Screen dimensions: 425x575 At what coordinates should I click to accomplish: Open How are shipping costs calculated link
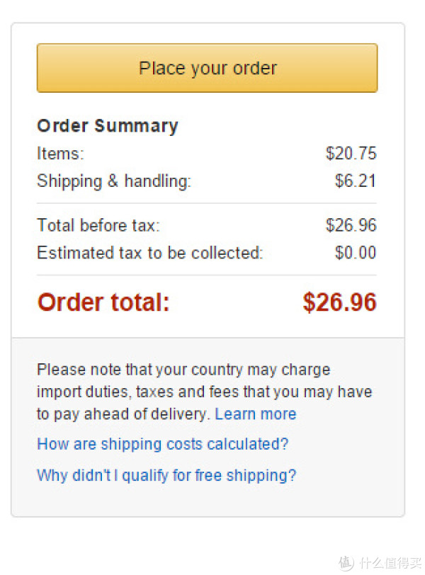(163, 444)
